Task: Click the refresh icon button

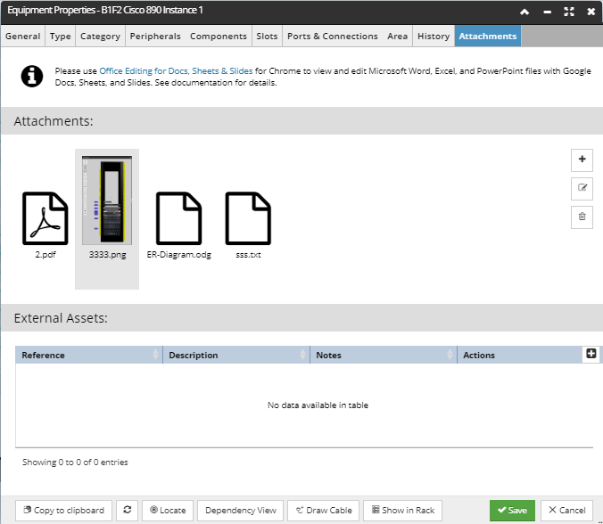Action: click(128, 510)
